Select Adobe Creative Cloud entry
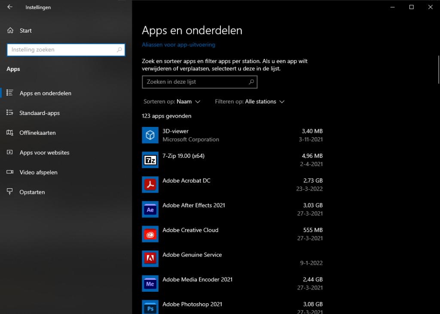 (x=190, y=230)
